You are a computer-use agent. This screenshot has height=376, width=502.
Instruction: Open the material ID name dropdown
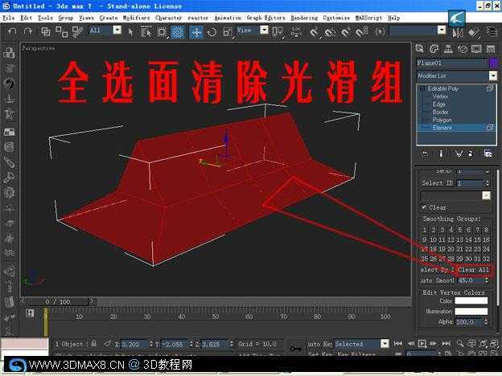tap(486, 195)
